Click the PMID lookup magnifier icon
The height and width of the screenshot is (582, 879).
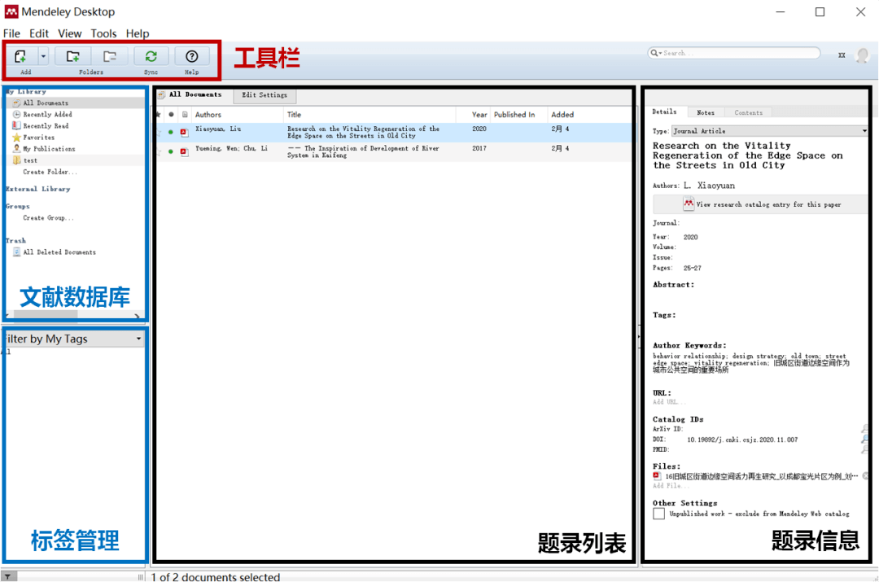865,449
